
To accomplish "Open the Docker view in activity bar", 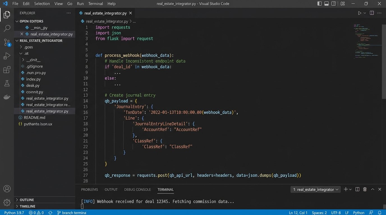I will (7, 97).
